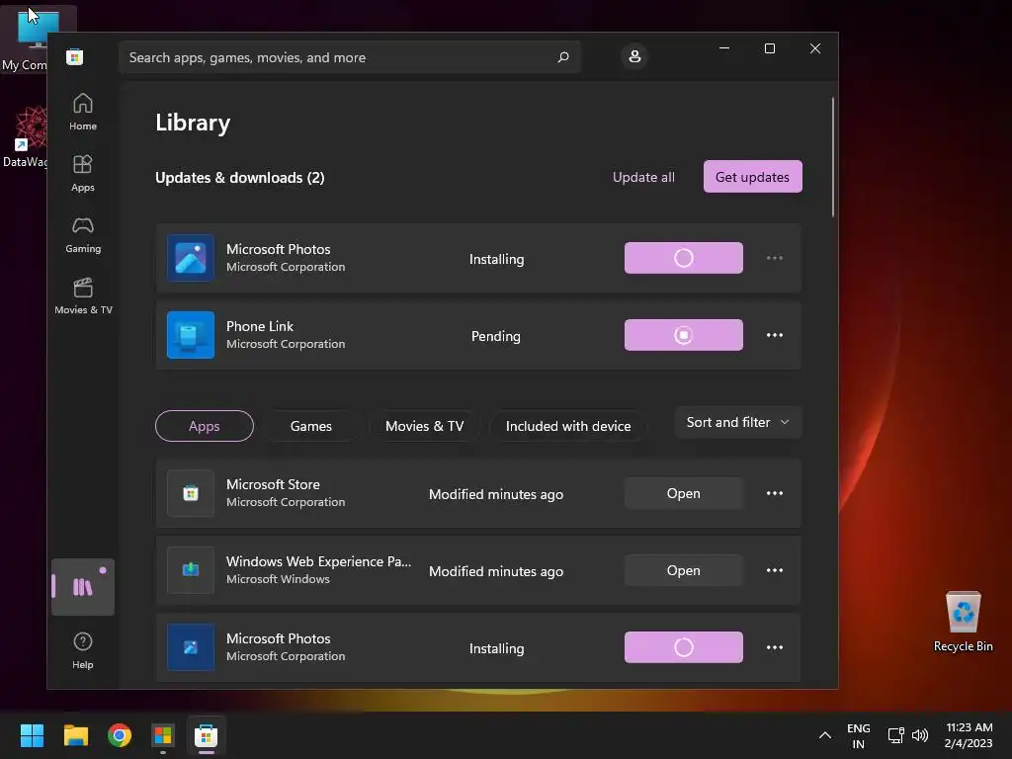Open Windows Web Experience Pack

tap(684, 570)
